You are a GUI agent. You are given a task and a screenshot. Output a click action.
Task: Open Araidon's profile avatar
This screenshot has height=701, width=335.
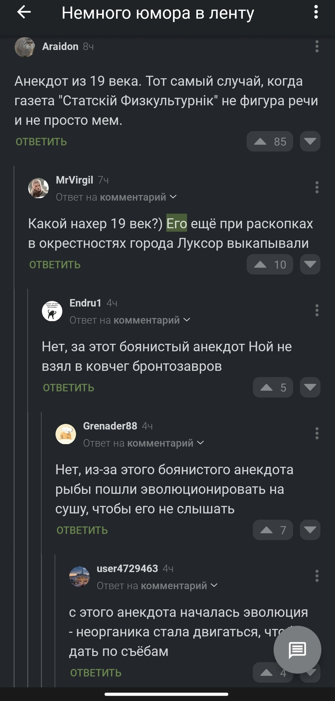pyautogui.click(x=25, y=47)
